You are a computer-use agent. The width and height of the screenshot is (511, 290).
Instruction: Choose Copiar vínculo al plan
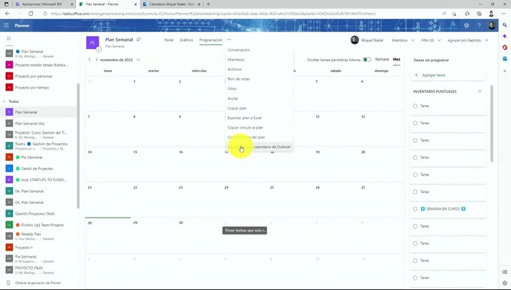(260, 128)
